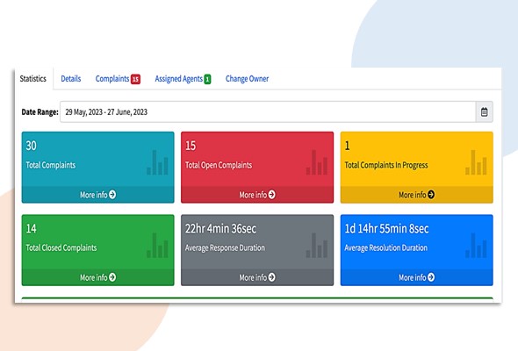Click arrow icon on Average Response Duration card
The width and height of the screenshot is (518, 351).
[x=271, y=277]
